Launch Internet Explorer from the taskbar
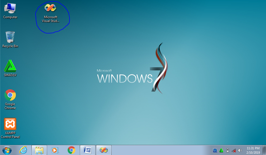Image resolution: width=266 pixels, height=155 pixels. pyautogui.click(x=23, y=150)
